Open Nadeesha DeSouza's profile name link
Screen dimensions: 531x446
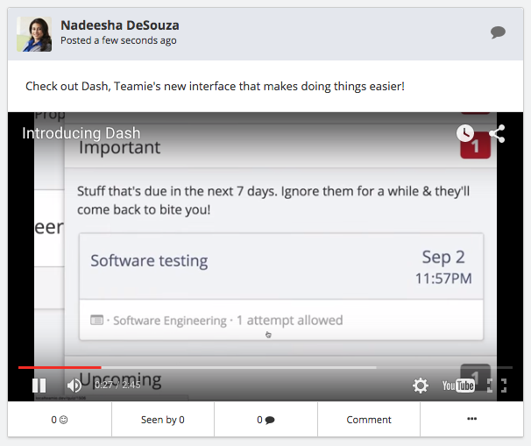pyautogui.click(x=120, y=25)
